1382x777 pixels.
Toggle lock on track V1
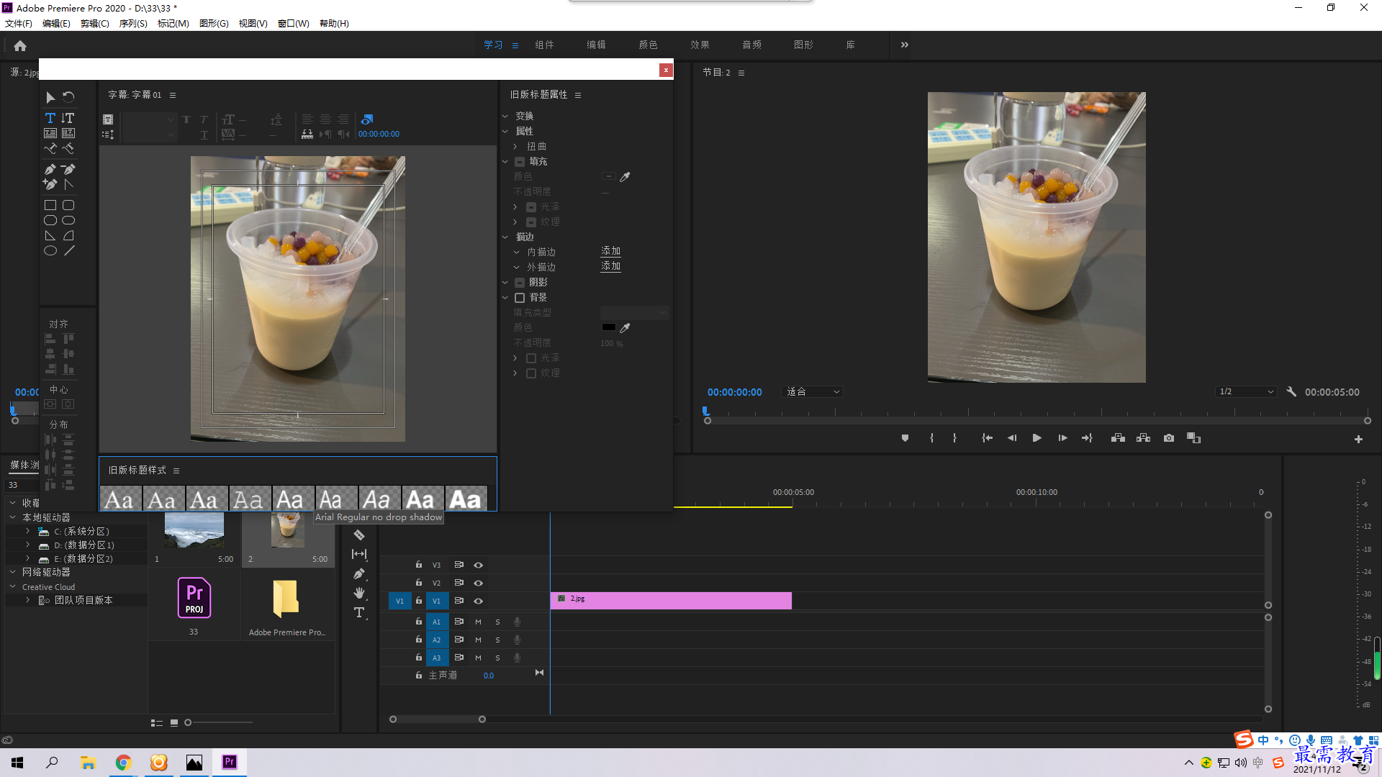pyautogui.click(x=418, y=600)
